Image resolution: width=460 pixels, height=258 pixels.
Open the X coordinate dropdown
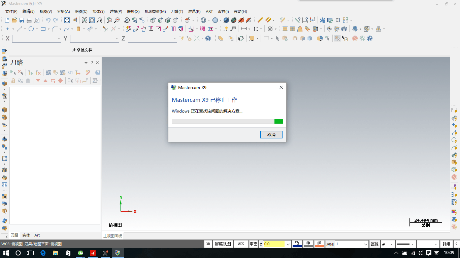point(59,39)
